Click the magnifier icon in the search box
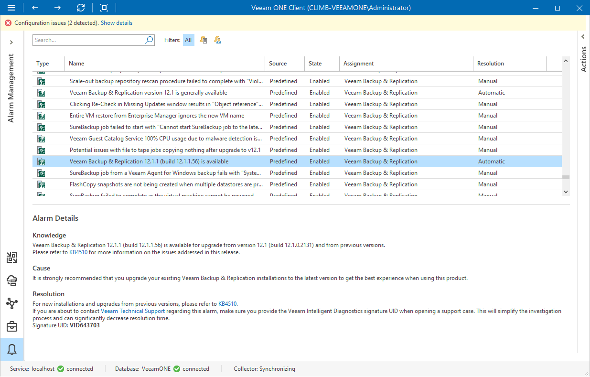Viewport: 590px width, 377px height. pyautogui.click(x=149, y=40)
